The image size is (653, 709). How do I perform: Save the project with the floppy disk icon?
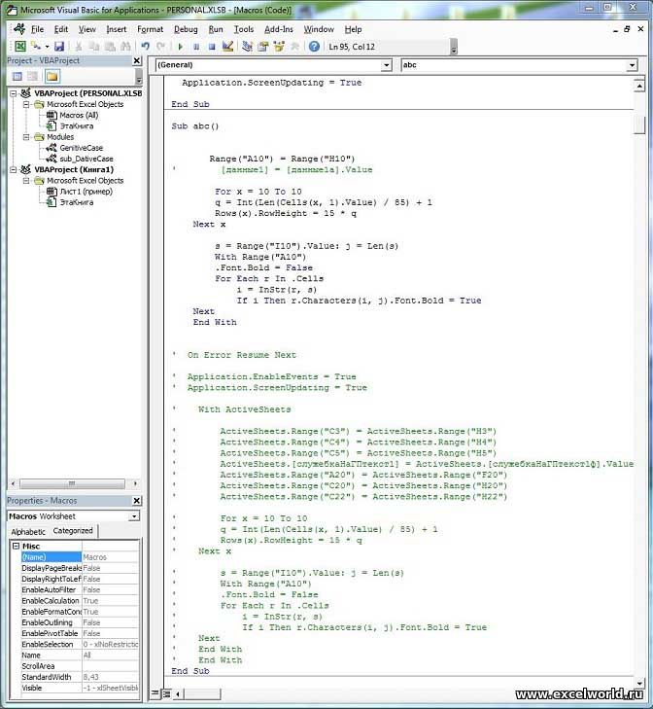coord(59,46)
